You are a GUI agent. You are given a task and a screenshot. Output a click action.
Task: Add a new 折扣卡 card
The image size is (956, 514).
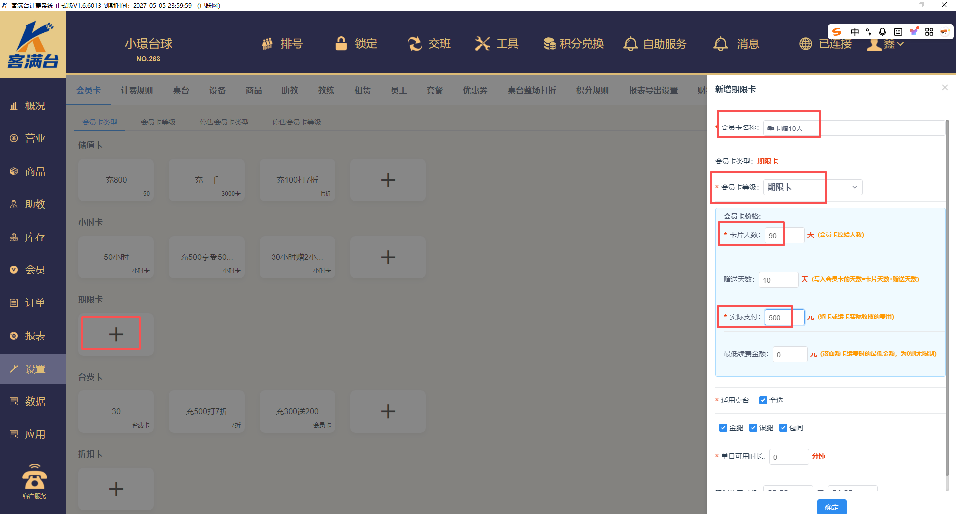click(116, 489)
